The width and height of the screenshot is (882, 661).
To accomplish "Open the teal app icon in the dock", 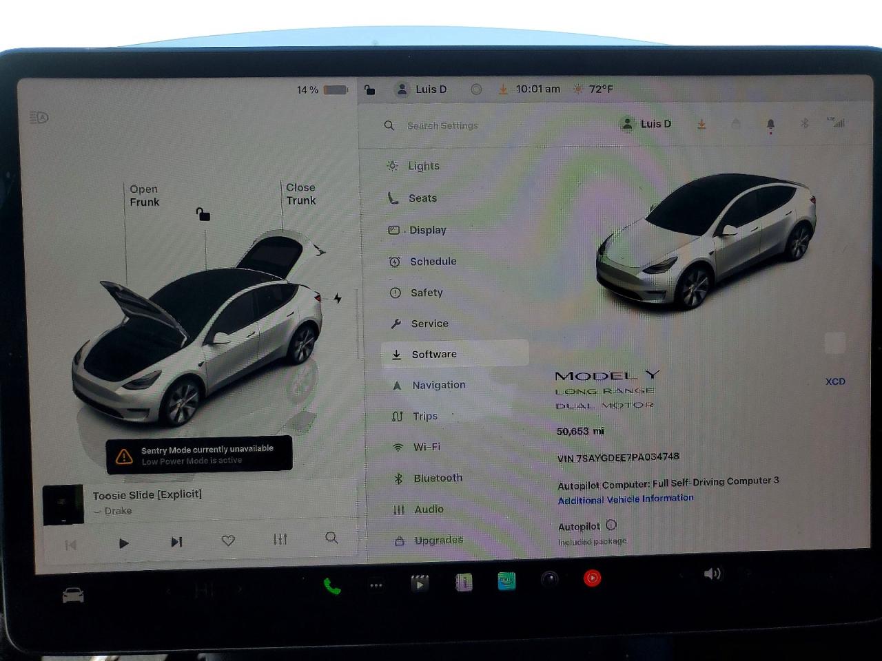I will (x=506, y=581).
